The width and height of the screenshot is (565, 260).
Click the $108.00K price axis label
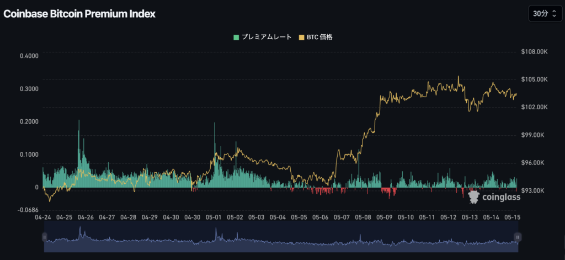tap(534, 52)
